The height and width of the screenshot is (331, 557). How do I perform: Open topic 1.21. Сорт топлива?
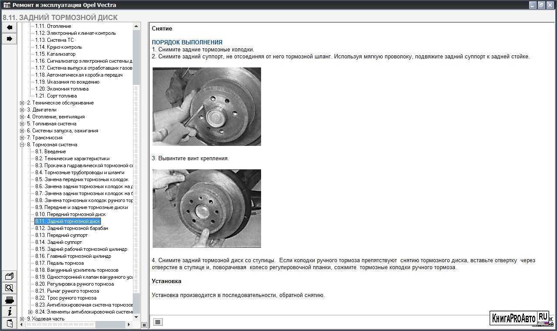click(x=56, y=96)
